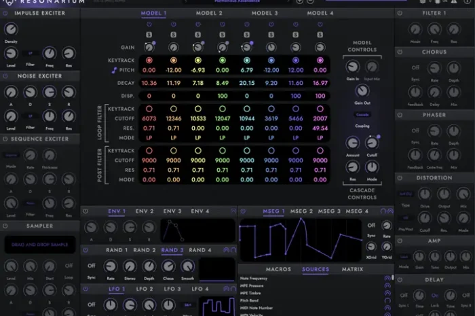Click the modulation icon for Note Frequency source

(387, 278)
